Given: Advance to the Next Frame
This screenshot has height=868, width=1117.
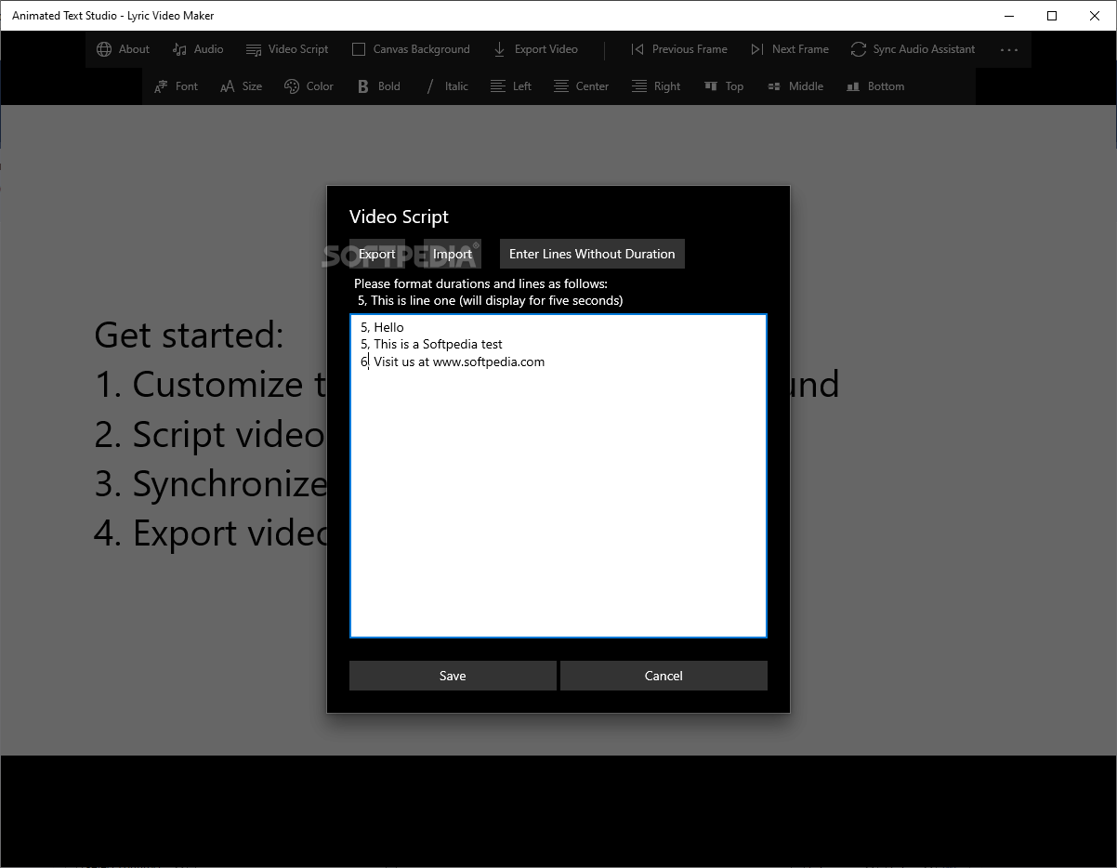Looking at the screenshot, I should tap(789, 48).
